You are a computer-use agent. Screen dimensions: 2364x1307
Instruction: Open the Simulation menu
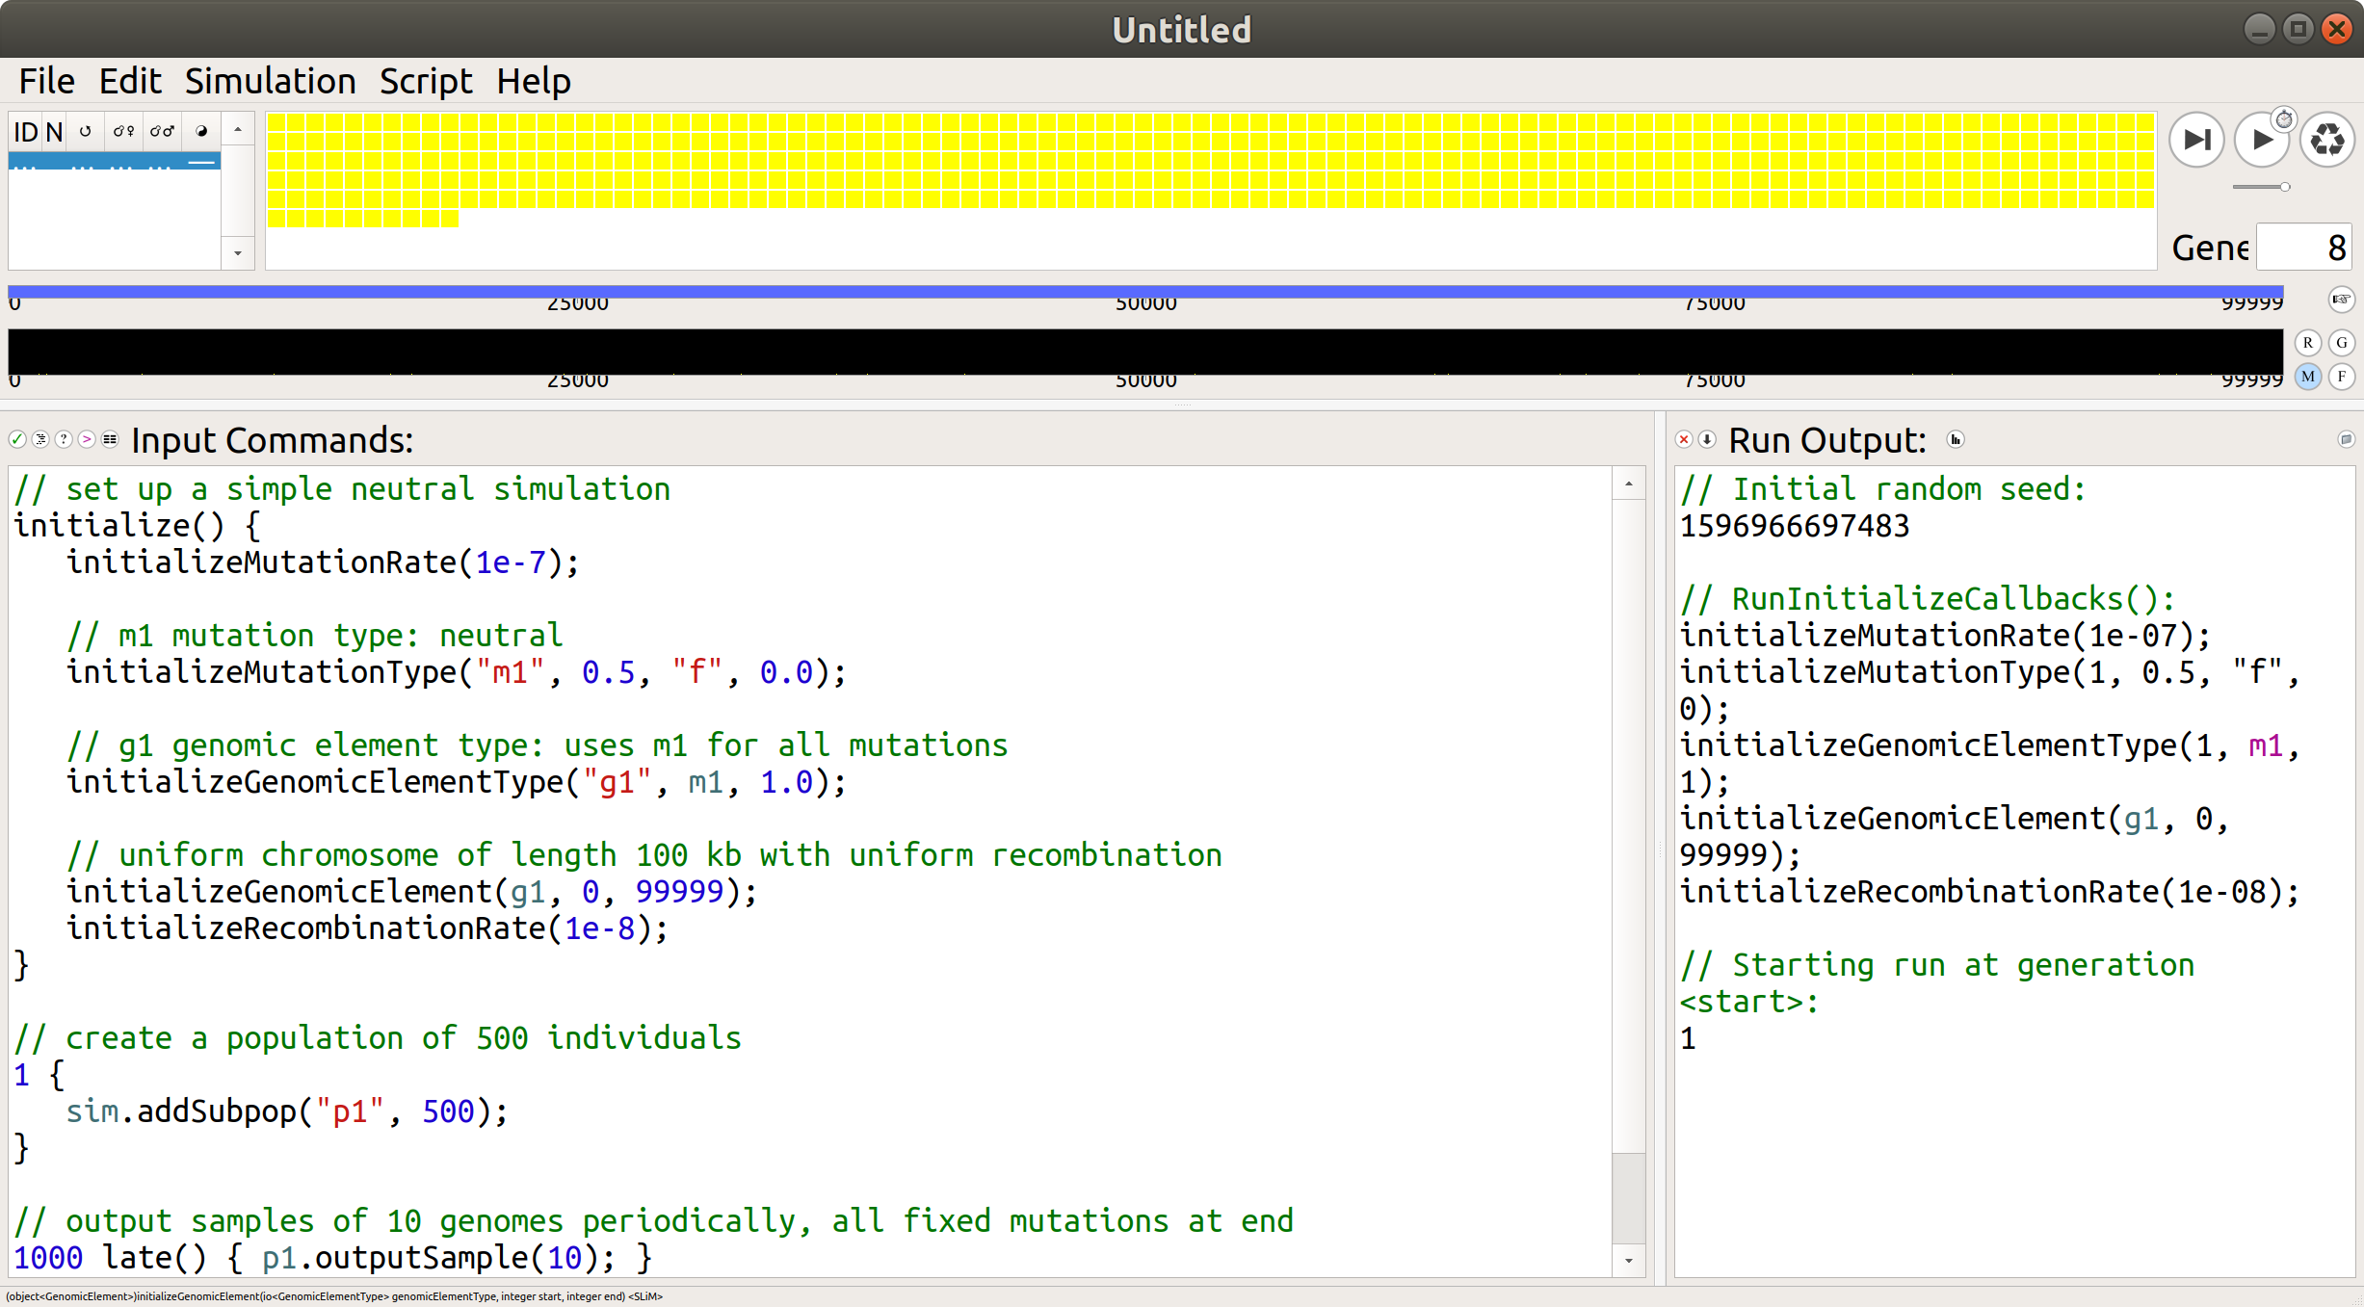[x=271, y=81]
